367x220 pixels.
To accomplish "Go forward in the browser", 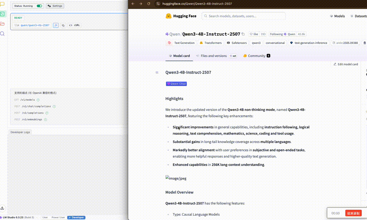I will pyautogui.click(x=140, y=4).
